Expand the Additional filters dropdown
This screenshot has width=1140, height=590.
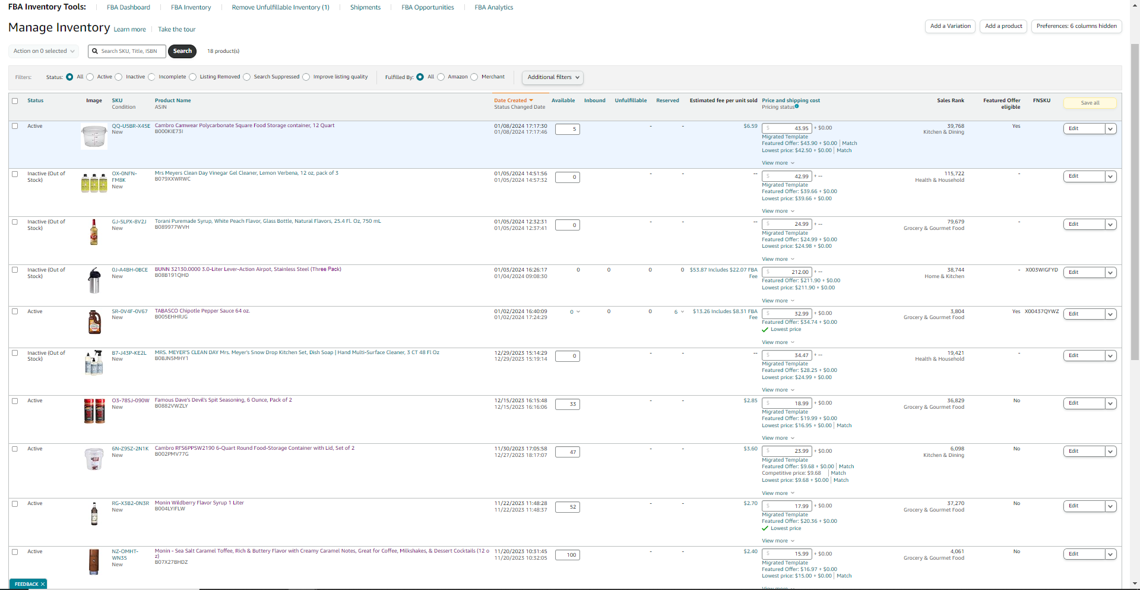click(552, 77)
